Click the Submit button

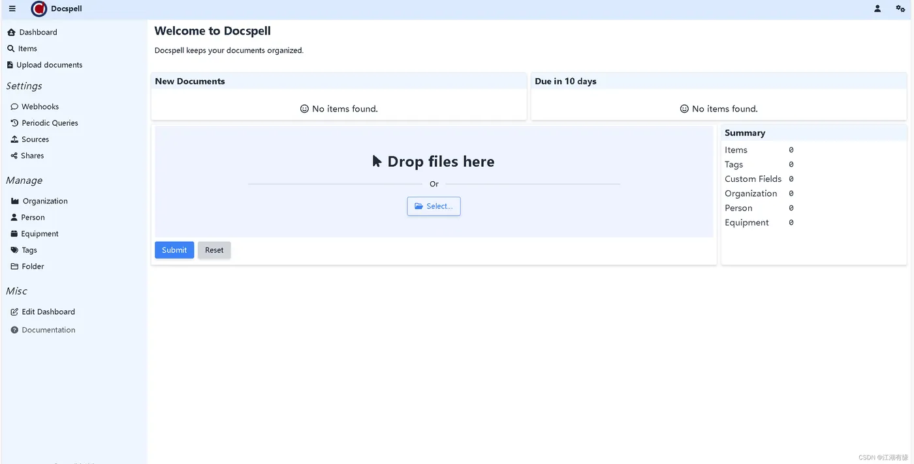(174, 250)
